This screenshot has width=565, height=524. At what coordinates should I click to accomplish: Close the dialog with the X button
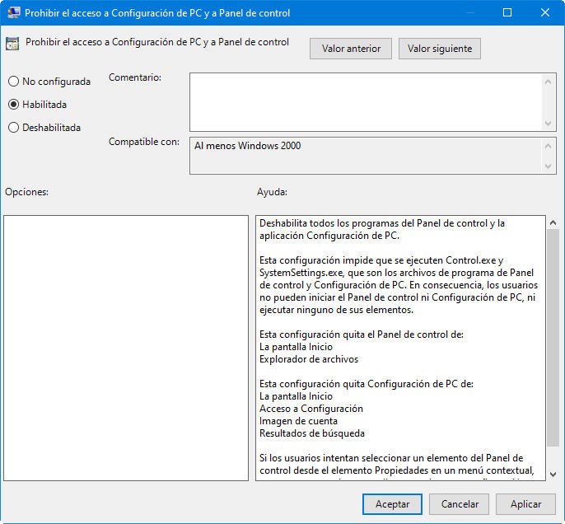click(545, 12)
